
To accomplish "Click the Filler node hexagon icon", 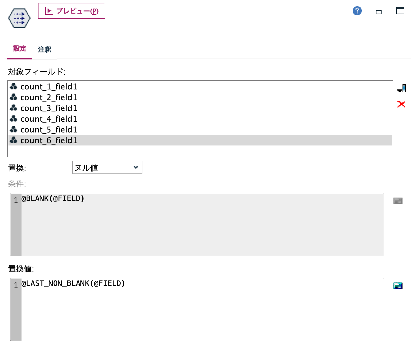I will (19, 18).
